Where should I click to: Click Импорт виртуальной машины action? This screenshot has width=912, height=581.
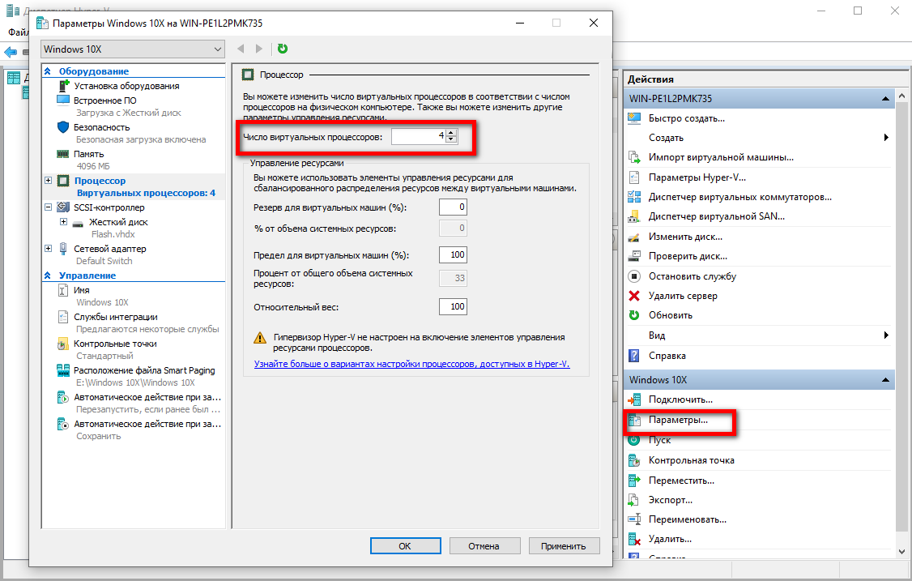click(721, 157)
